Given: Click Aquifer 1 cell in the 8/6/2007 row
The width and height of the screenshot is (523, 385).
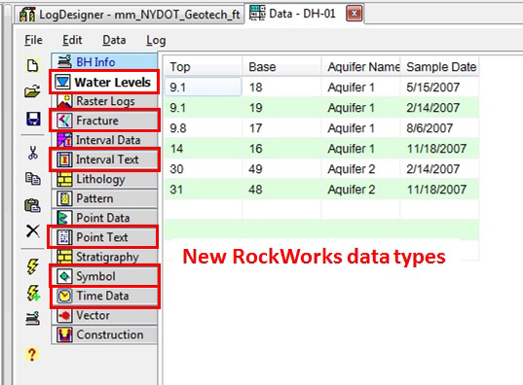Looking at the screenshot, I should (361, 128).
